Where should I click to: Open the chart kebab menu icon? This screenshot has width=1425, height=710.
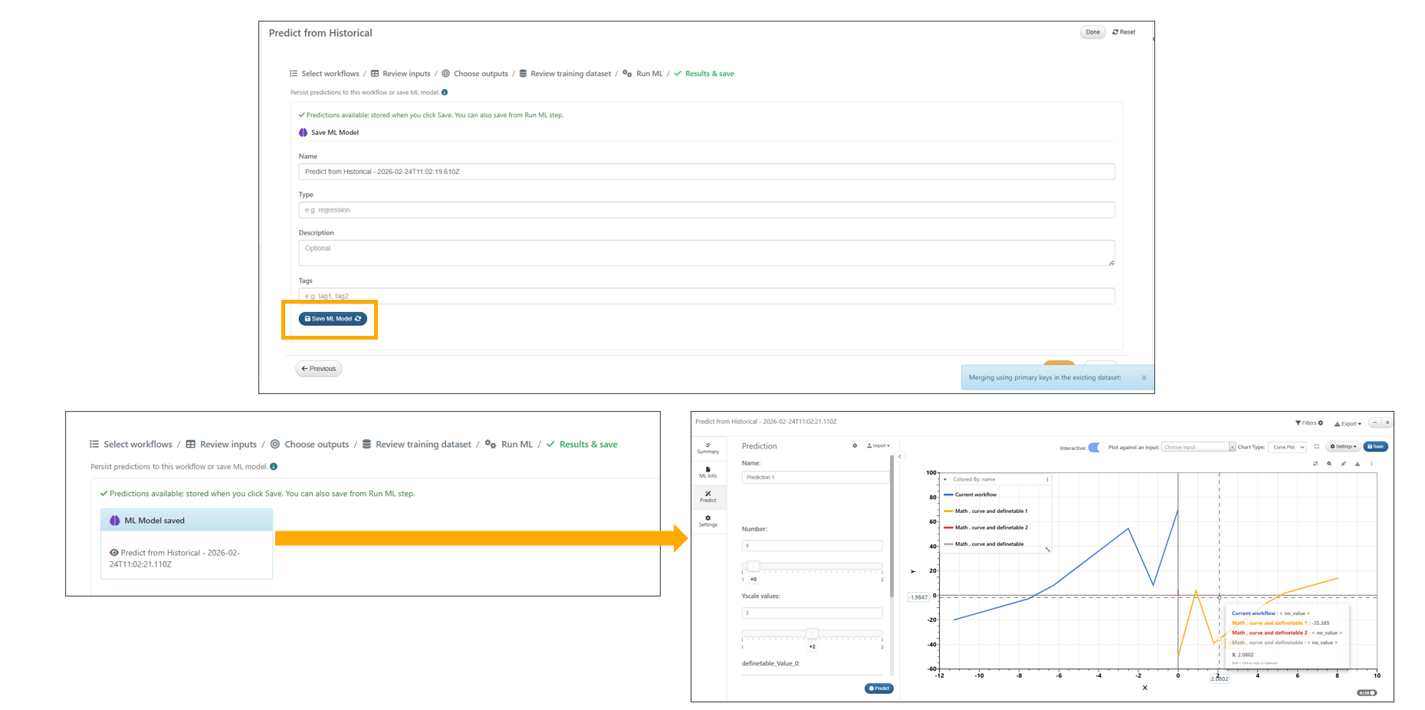point(1371,464)
